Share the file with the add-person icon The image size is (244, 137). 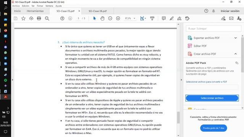click(239, 18)
